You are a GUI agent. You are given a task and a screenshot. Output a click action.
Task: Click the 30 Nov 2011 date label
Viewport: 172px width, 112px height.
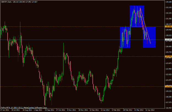click(x=83, y=110)
